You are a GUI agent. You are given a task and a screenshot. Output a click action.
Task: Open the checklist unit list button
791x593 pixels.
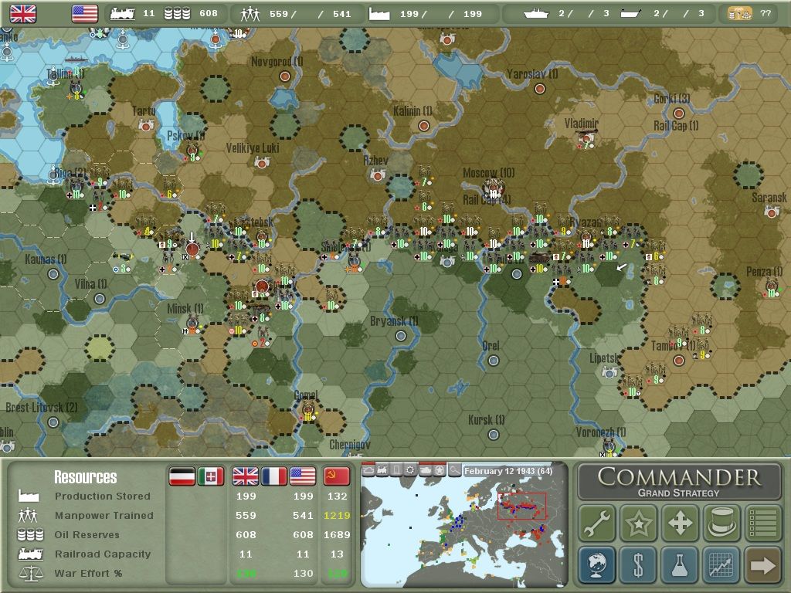pos(762,523)
